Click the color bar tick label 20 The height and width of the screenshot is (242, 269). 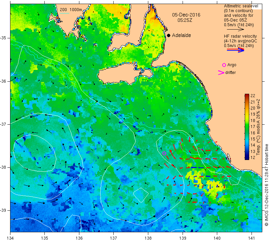[253, 108]
